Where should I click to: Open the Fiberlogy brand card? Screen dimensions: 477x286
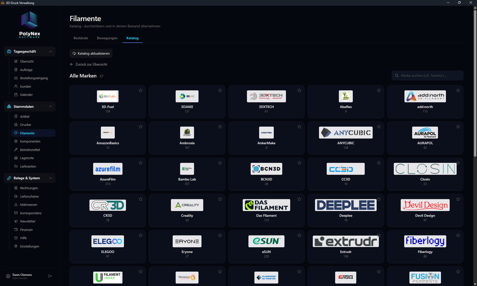coord(425,247)
